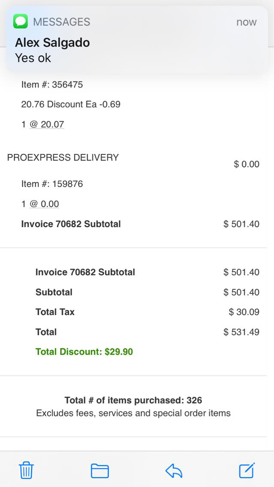Tap the "Excludes fees, services" note text
274x487 pixels.
pos(133,413)
